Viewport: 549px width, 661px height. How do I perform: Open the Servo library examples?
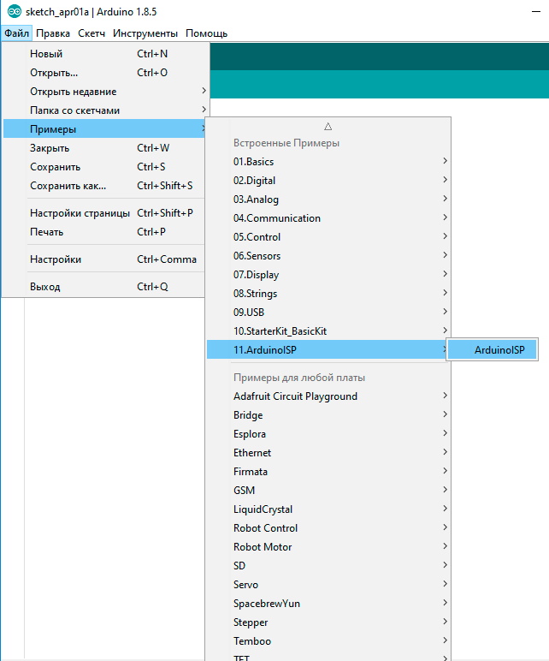[246, 585]
